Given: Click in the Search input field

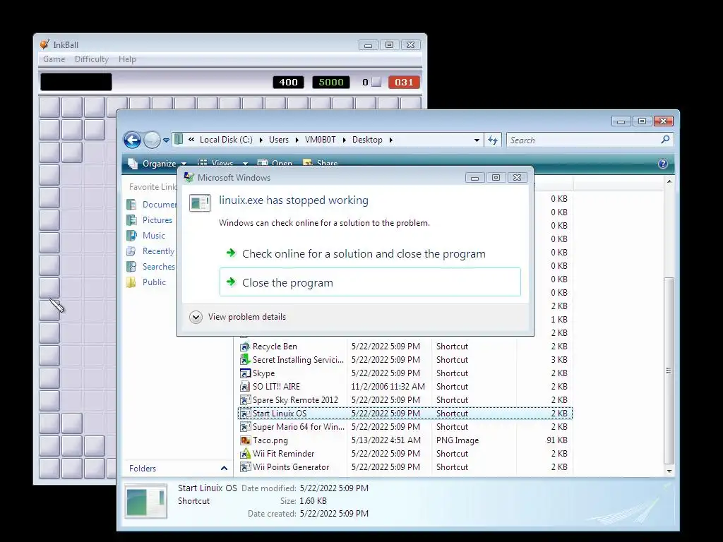Looking at the screenshot, I should tap(583, 140).
